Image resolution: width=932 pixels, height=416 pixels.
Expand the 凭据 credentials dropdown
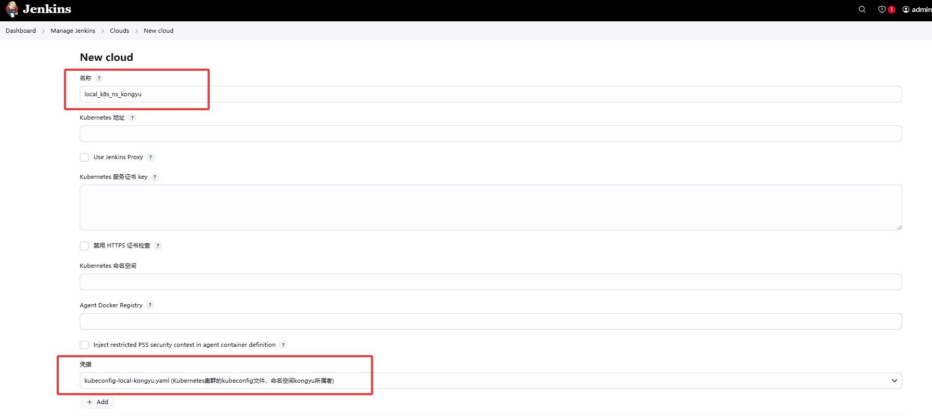490,381
